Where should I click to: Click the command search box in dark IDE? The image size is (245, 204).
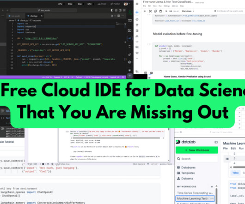pos(44,10)
